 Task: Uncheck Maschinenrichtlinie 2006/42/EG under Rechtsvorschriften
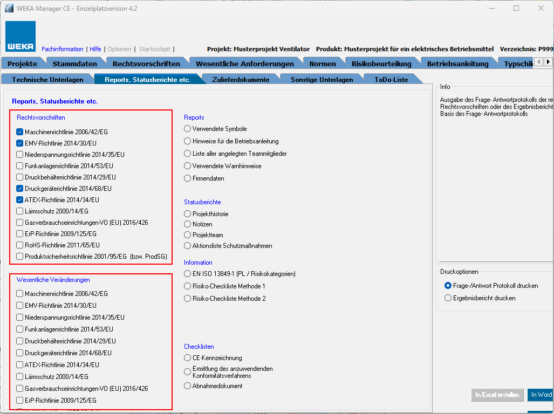pyautogui.click(x=20, y=132)
